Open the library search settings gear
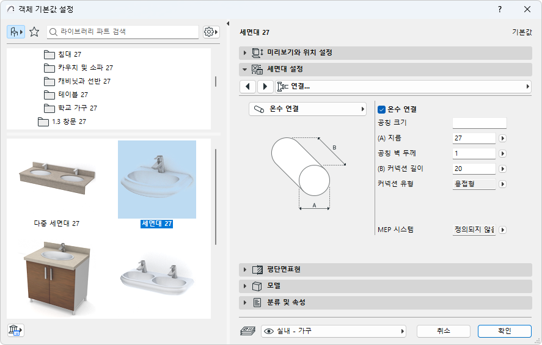This screenshot has height=345, width=542. pos(211,32)
